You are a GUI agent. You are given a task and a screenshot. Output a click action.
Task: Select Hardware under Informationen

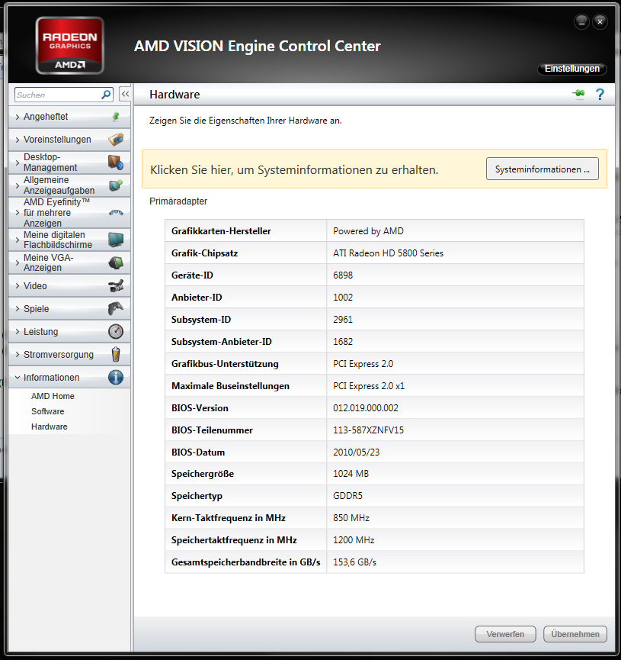[x=50, y=427]
